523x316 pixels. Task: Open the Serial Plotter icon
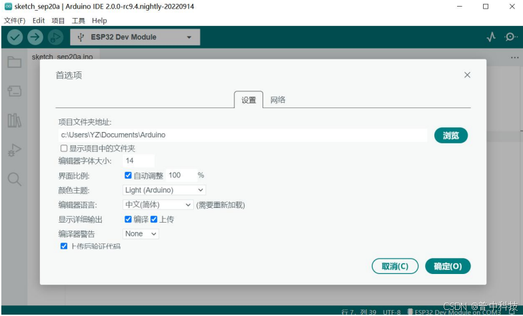[x=491, y=37]
